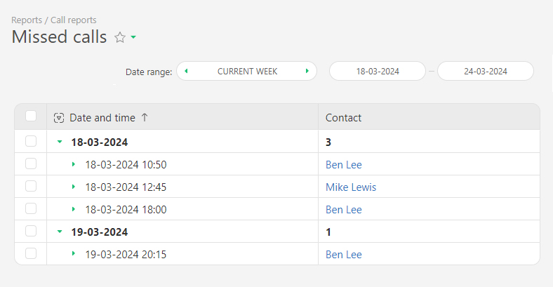Open the CURRENT WEEK range selector

pyautogui.click(x=247, y=72)
